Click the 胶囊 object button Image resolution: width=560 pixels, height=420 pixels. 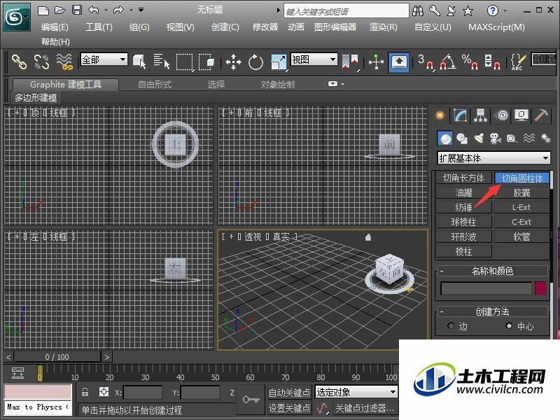(521, 193)
